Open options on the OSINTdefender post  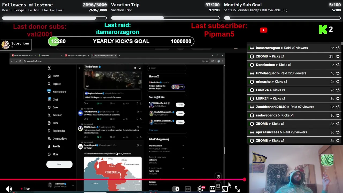point(140,127)
